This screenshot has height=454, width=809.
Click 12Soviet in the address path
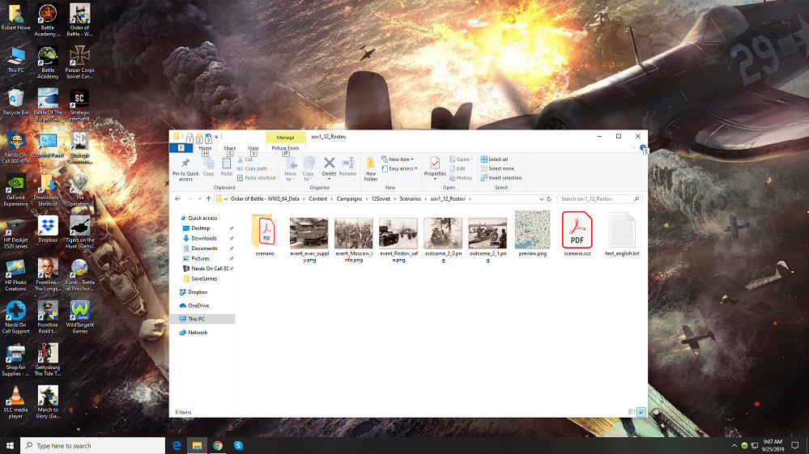coord(381,199)
